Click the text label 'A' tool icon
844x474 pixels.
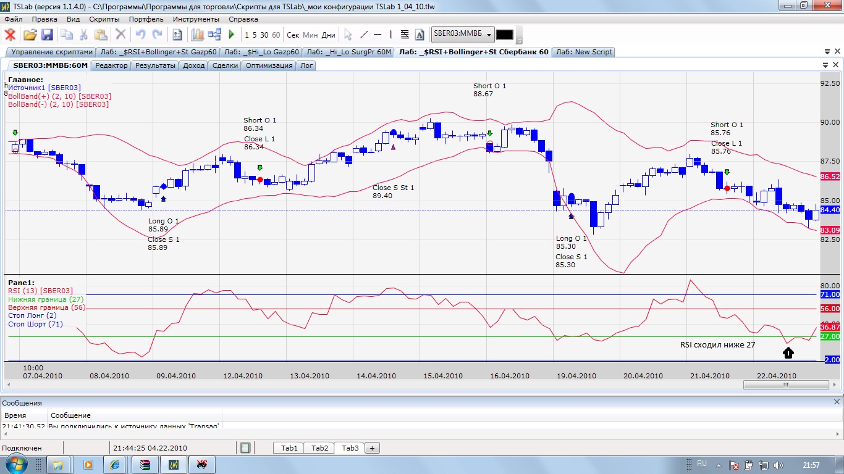pyautogui.click(x=420, y=35)
